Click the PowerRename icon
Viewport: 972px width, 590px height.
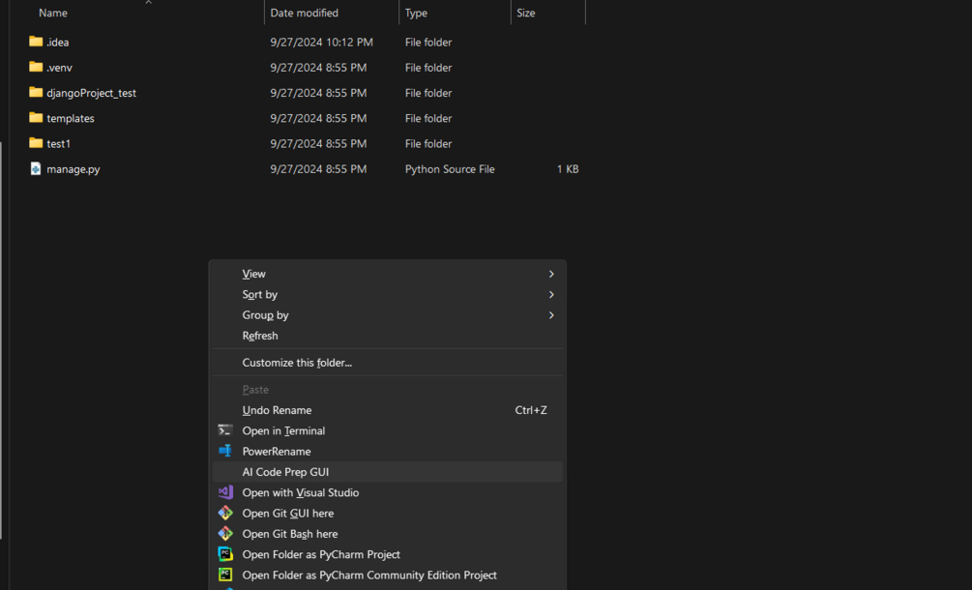click(x=225, y=451)
